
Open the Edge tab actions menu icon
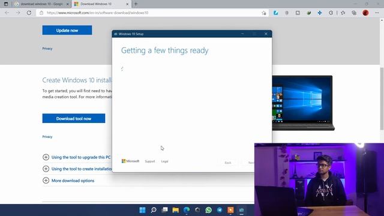click(6, 4)
